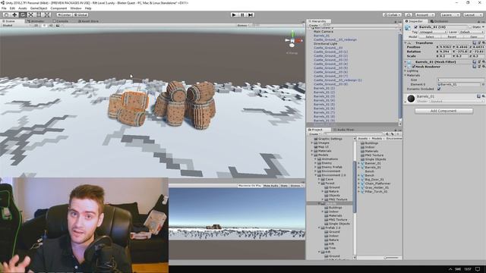
Task: Toggle scene lighting icon in Scene toolbar
Action: (x=45, y=25)
